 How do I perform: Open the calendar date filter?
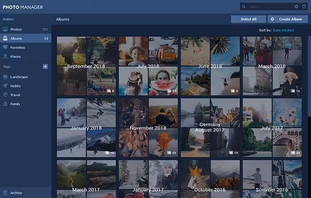(304, 7)
